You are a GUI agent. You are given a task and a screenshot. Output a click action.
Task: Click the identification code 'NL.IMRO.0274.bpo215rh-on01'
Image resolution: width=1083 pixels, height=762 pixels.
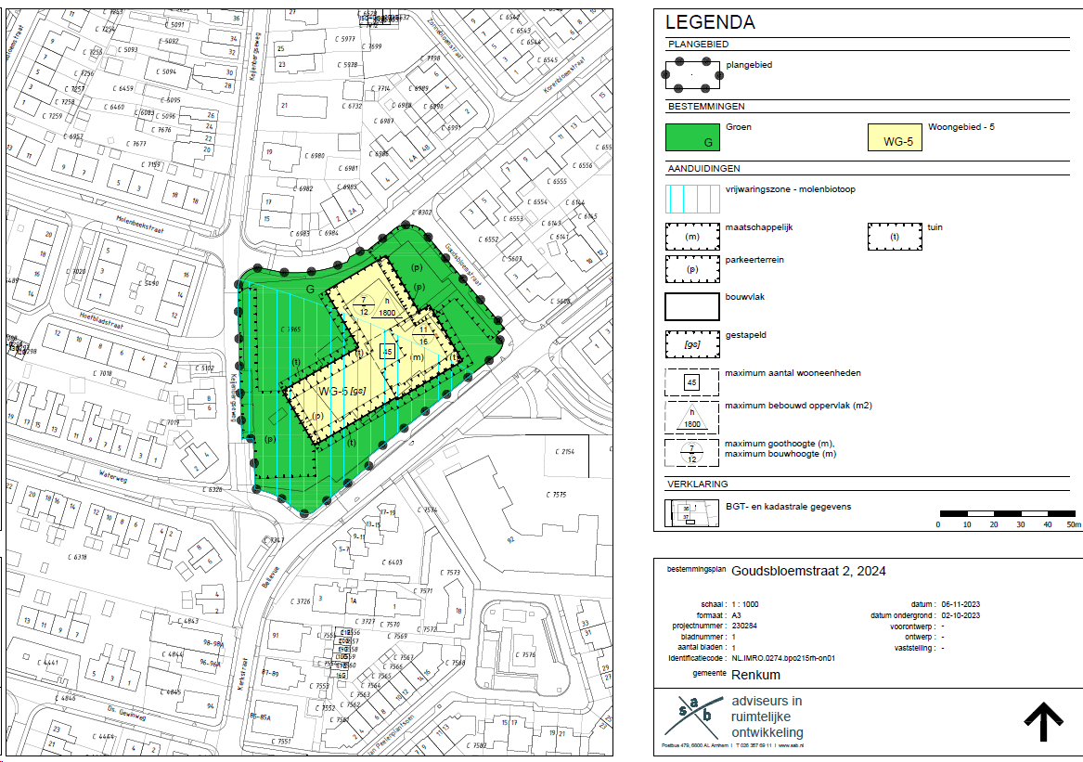coord(784,658)
